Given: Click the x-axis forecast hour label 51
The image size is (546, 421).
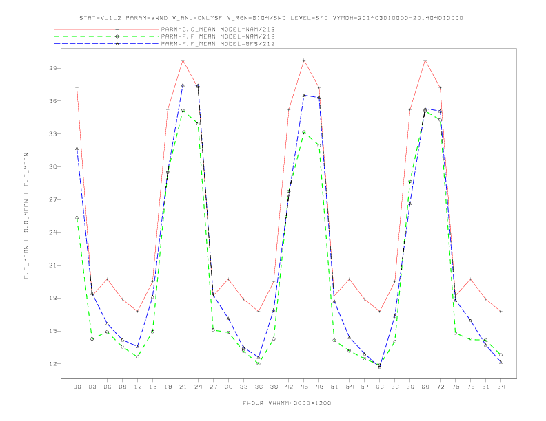Looking at the screenshot, I should (x=334, y=387).
